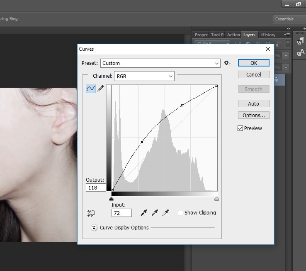Pick the black point eyedropper

click(x=144, y=213)
